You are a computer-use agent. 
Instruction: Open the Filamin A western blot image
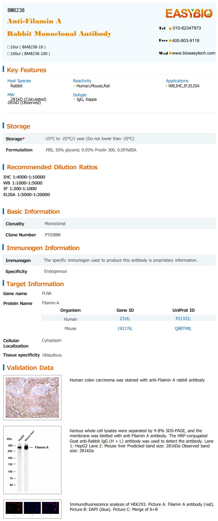pyautogui.click(x=32, y=460)
